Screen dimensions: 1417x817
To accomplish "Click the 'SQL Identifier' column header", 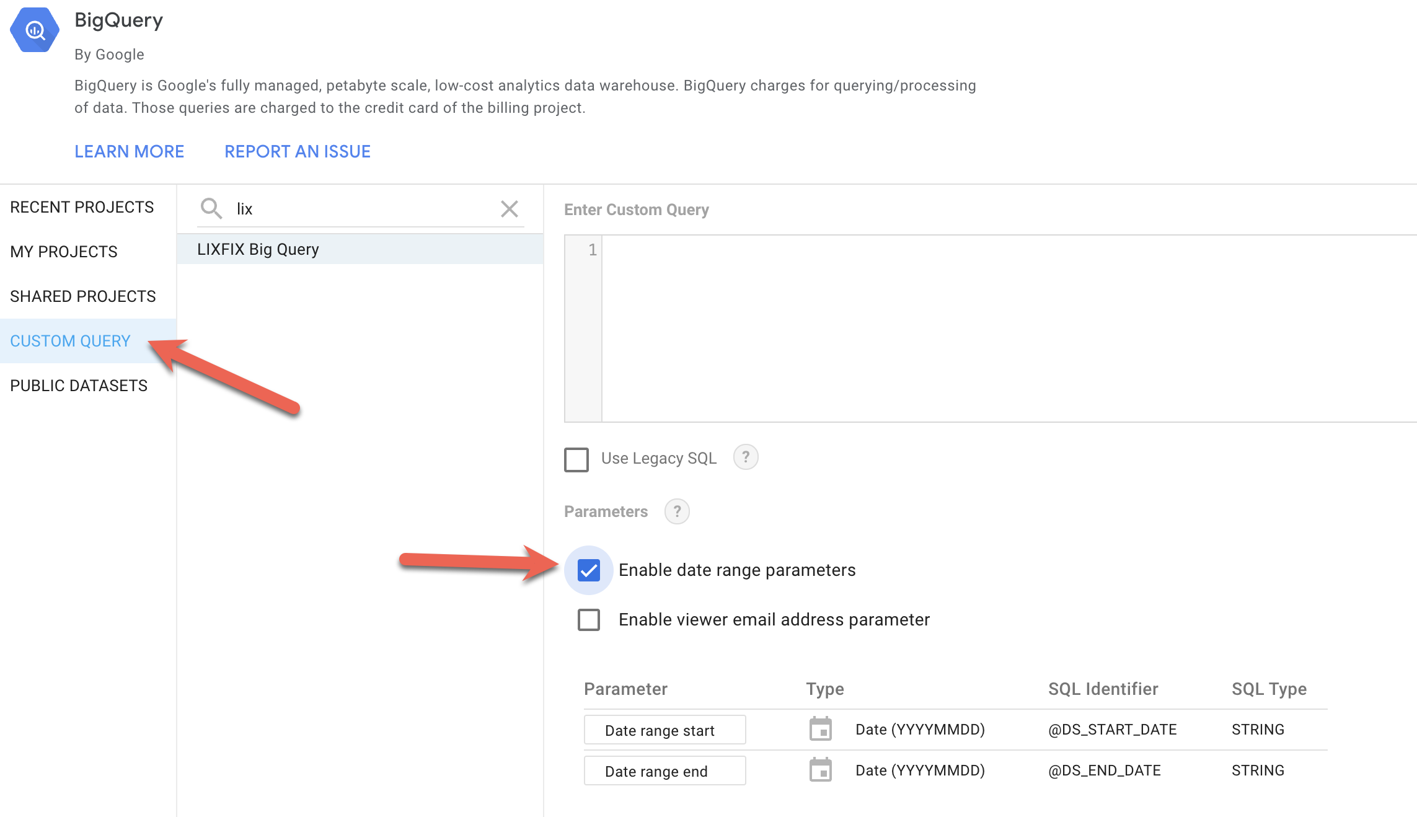I will [x=1103, y=689].
